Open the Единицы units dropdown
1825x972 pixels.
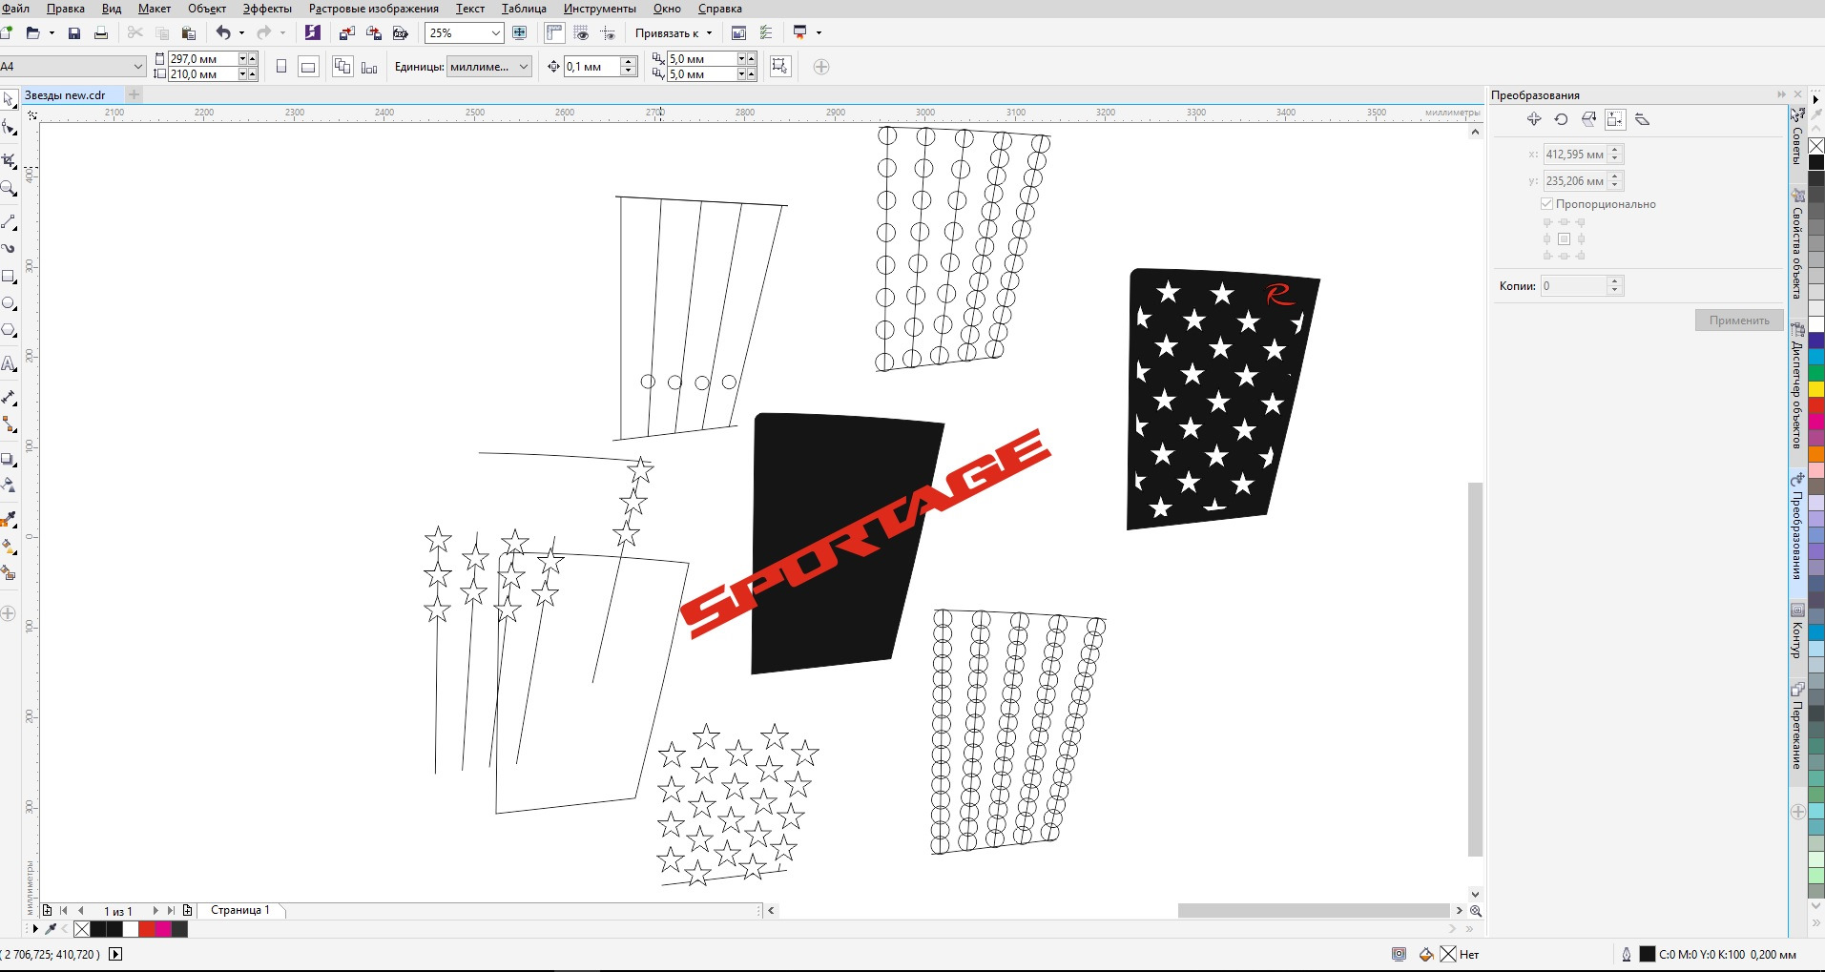(524, 67)
